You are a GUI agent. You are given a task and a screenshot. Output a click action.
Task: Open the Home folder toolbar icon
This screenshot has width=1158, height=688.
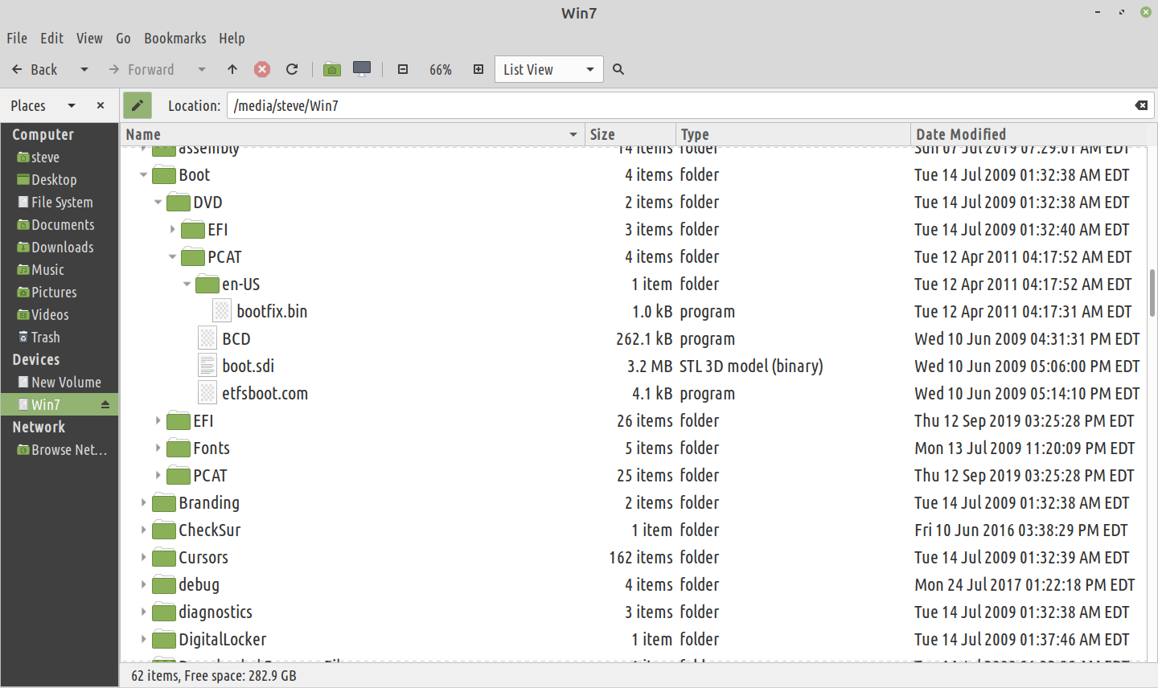(332, 70)
